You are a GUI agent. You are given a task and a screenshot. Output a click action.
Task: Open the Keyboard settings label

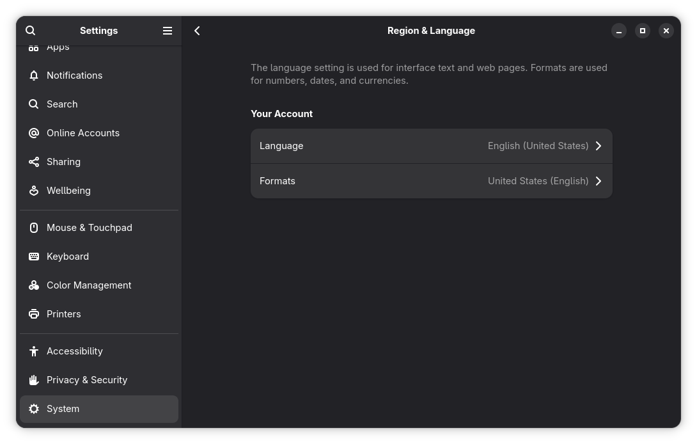tap(68, 257)
